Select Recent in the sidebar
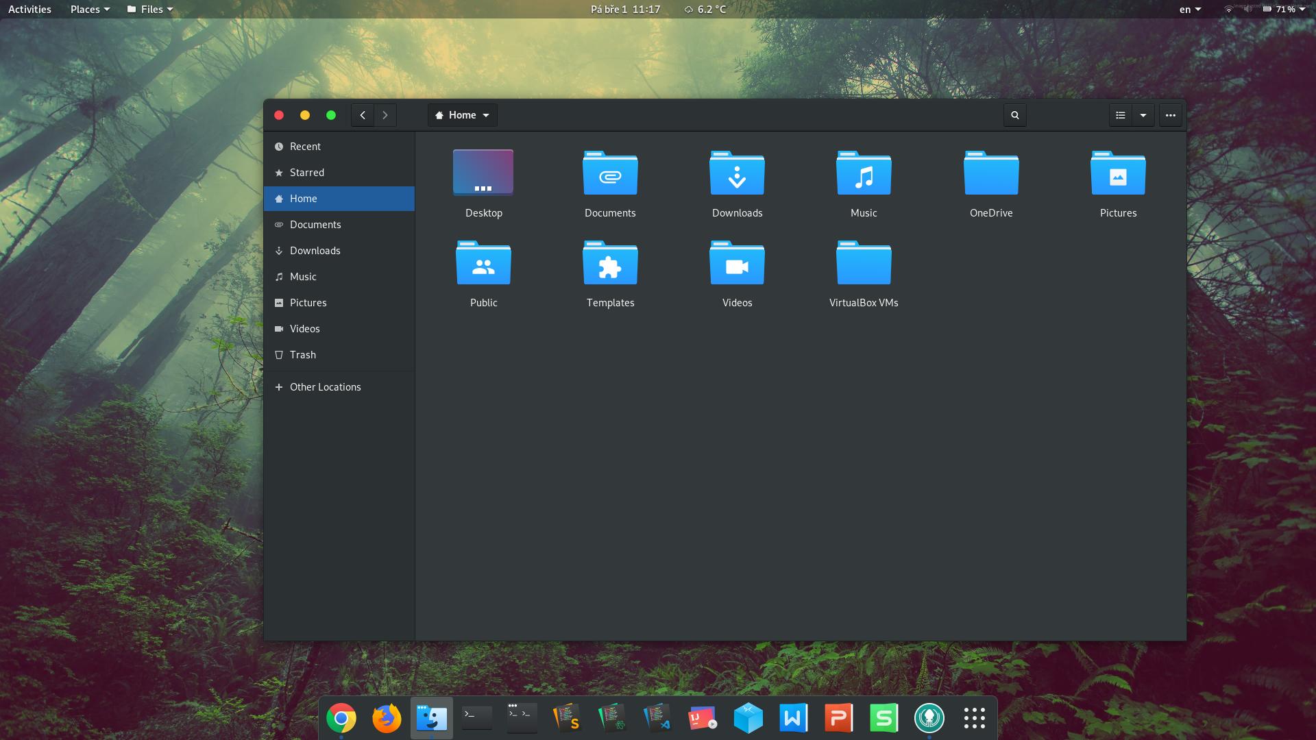The width and height of the screenshot is (1316, 740). coord(305,147)
